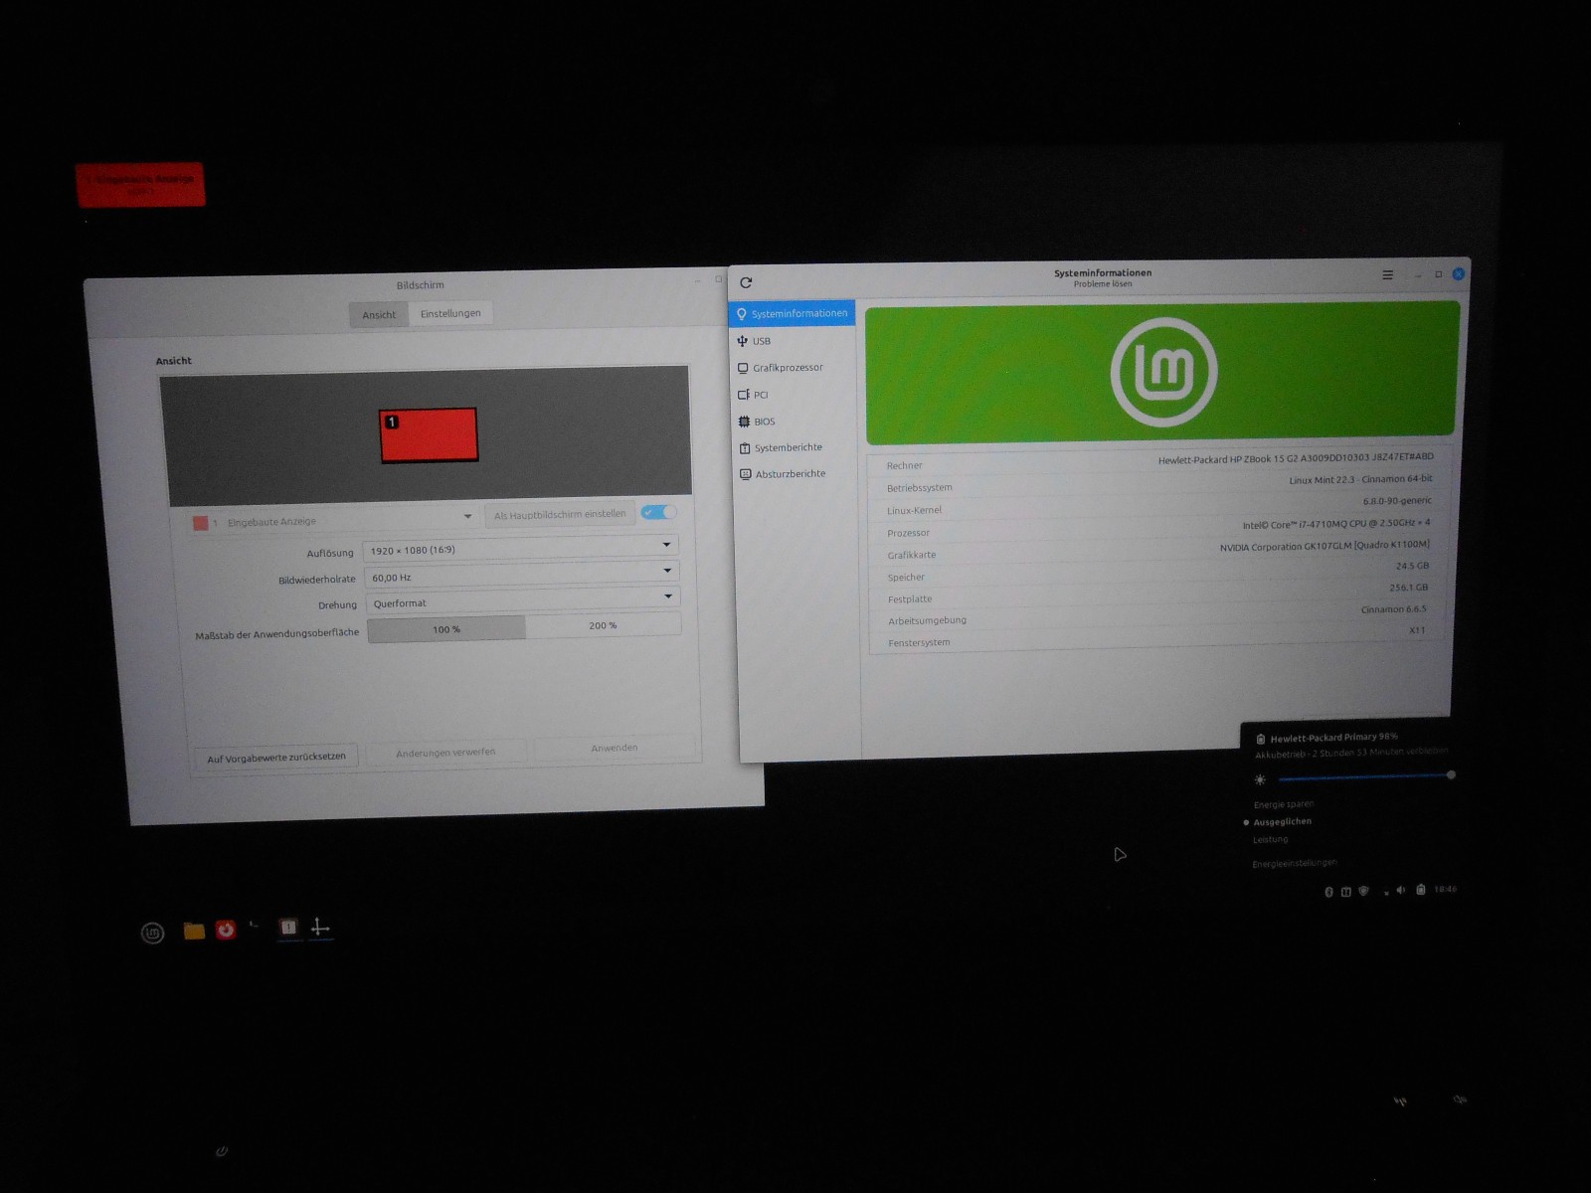Open the hamburger menu in Systeminformationen
Screen dimensions: 1591x1193
point(1387,275)
